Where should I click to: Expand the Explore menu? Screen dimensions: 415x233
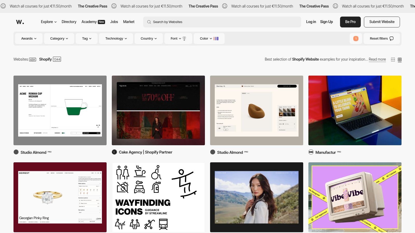(49, 22)
